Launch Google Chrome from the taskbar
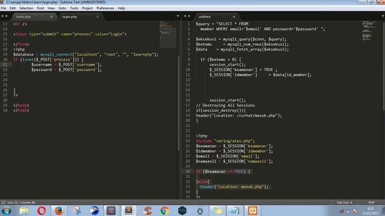The image size is (385, 216). pos(165,211)
